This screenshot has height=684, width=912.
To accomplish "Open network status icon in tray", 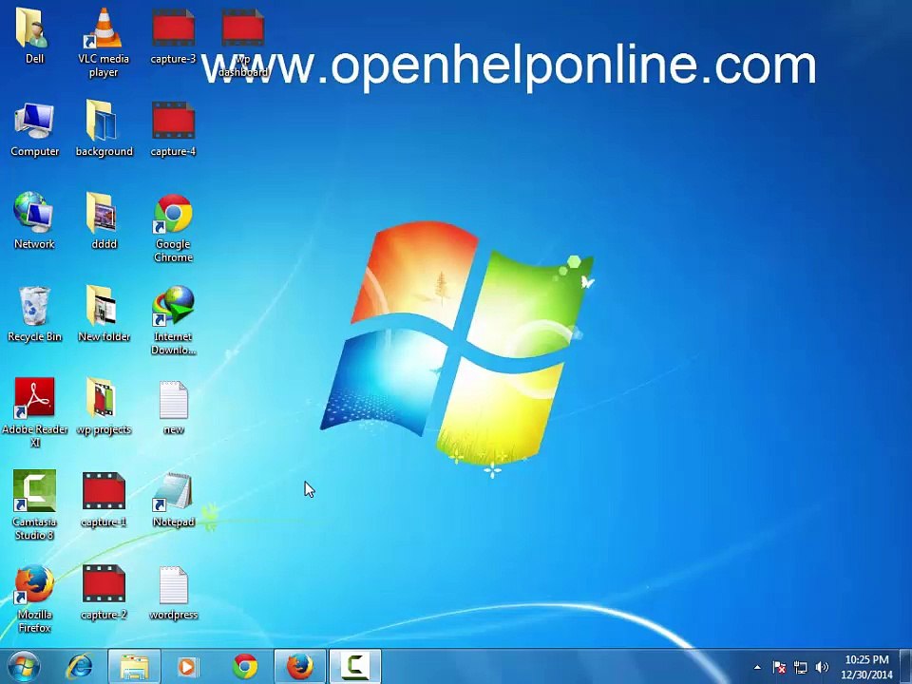I will tap(800, 667).
